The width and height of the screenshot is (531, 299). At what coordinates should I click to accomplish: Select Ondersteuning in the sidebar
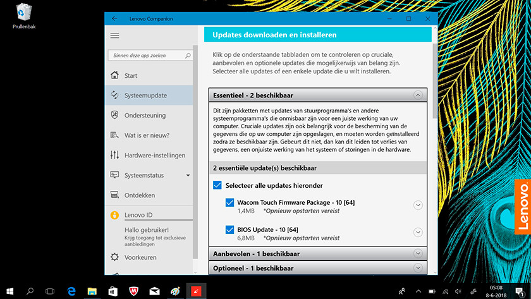145,116
